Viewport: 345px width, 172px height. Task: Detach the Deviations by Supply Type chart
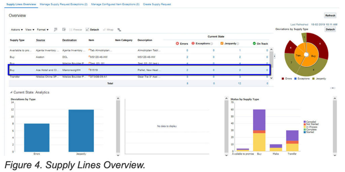pyautogui.click(x=330, y=29)
